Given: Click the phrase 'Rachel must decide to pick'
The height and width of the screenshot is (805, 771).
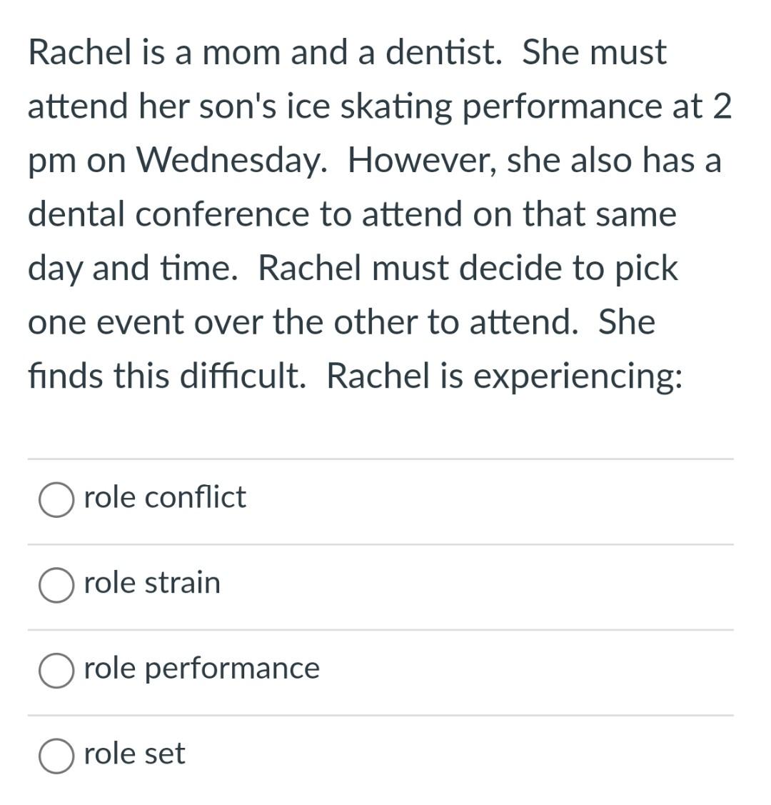Looking at the screenshot, I should [468, 268].
